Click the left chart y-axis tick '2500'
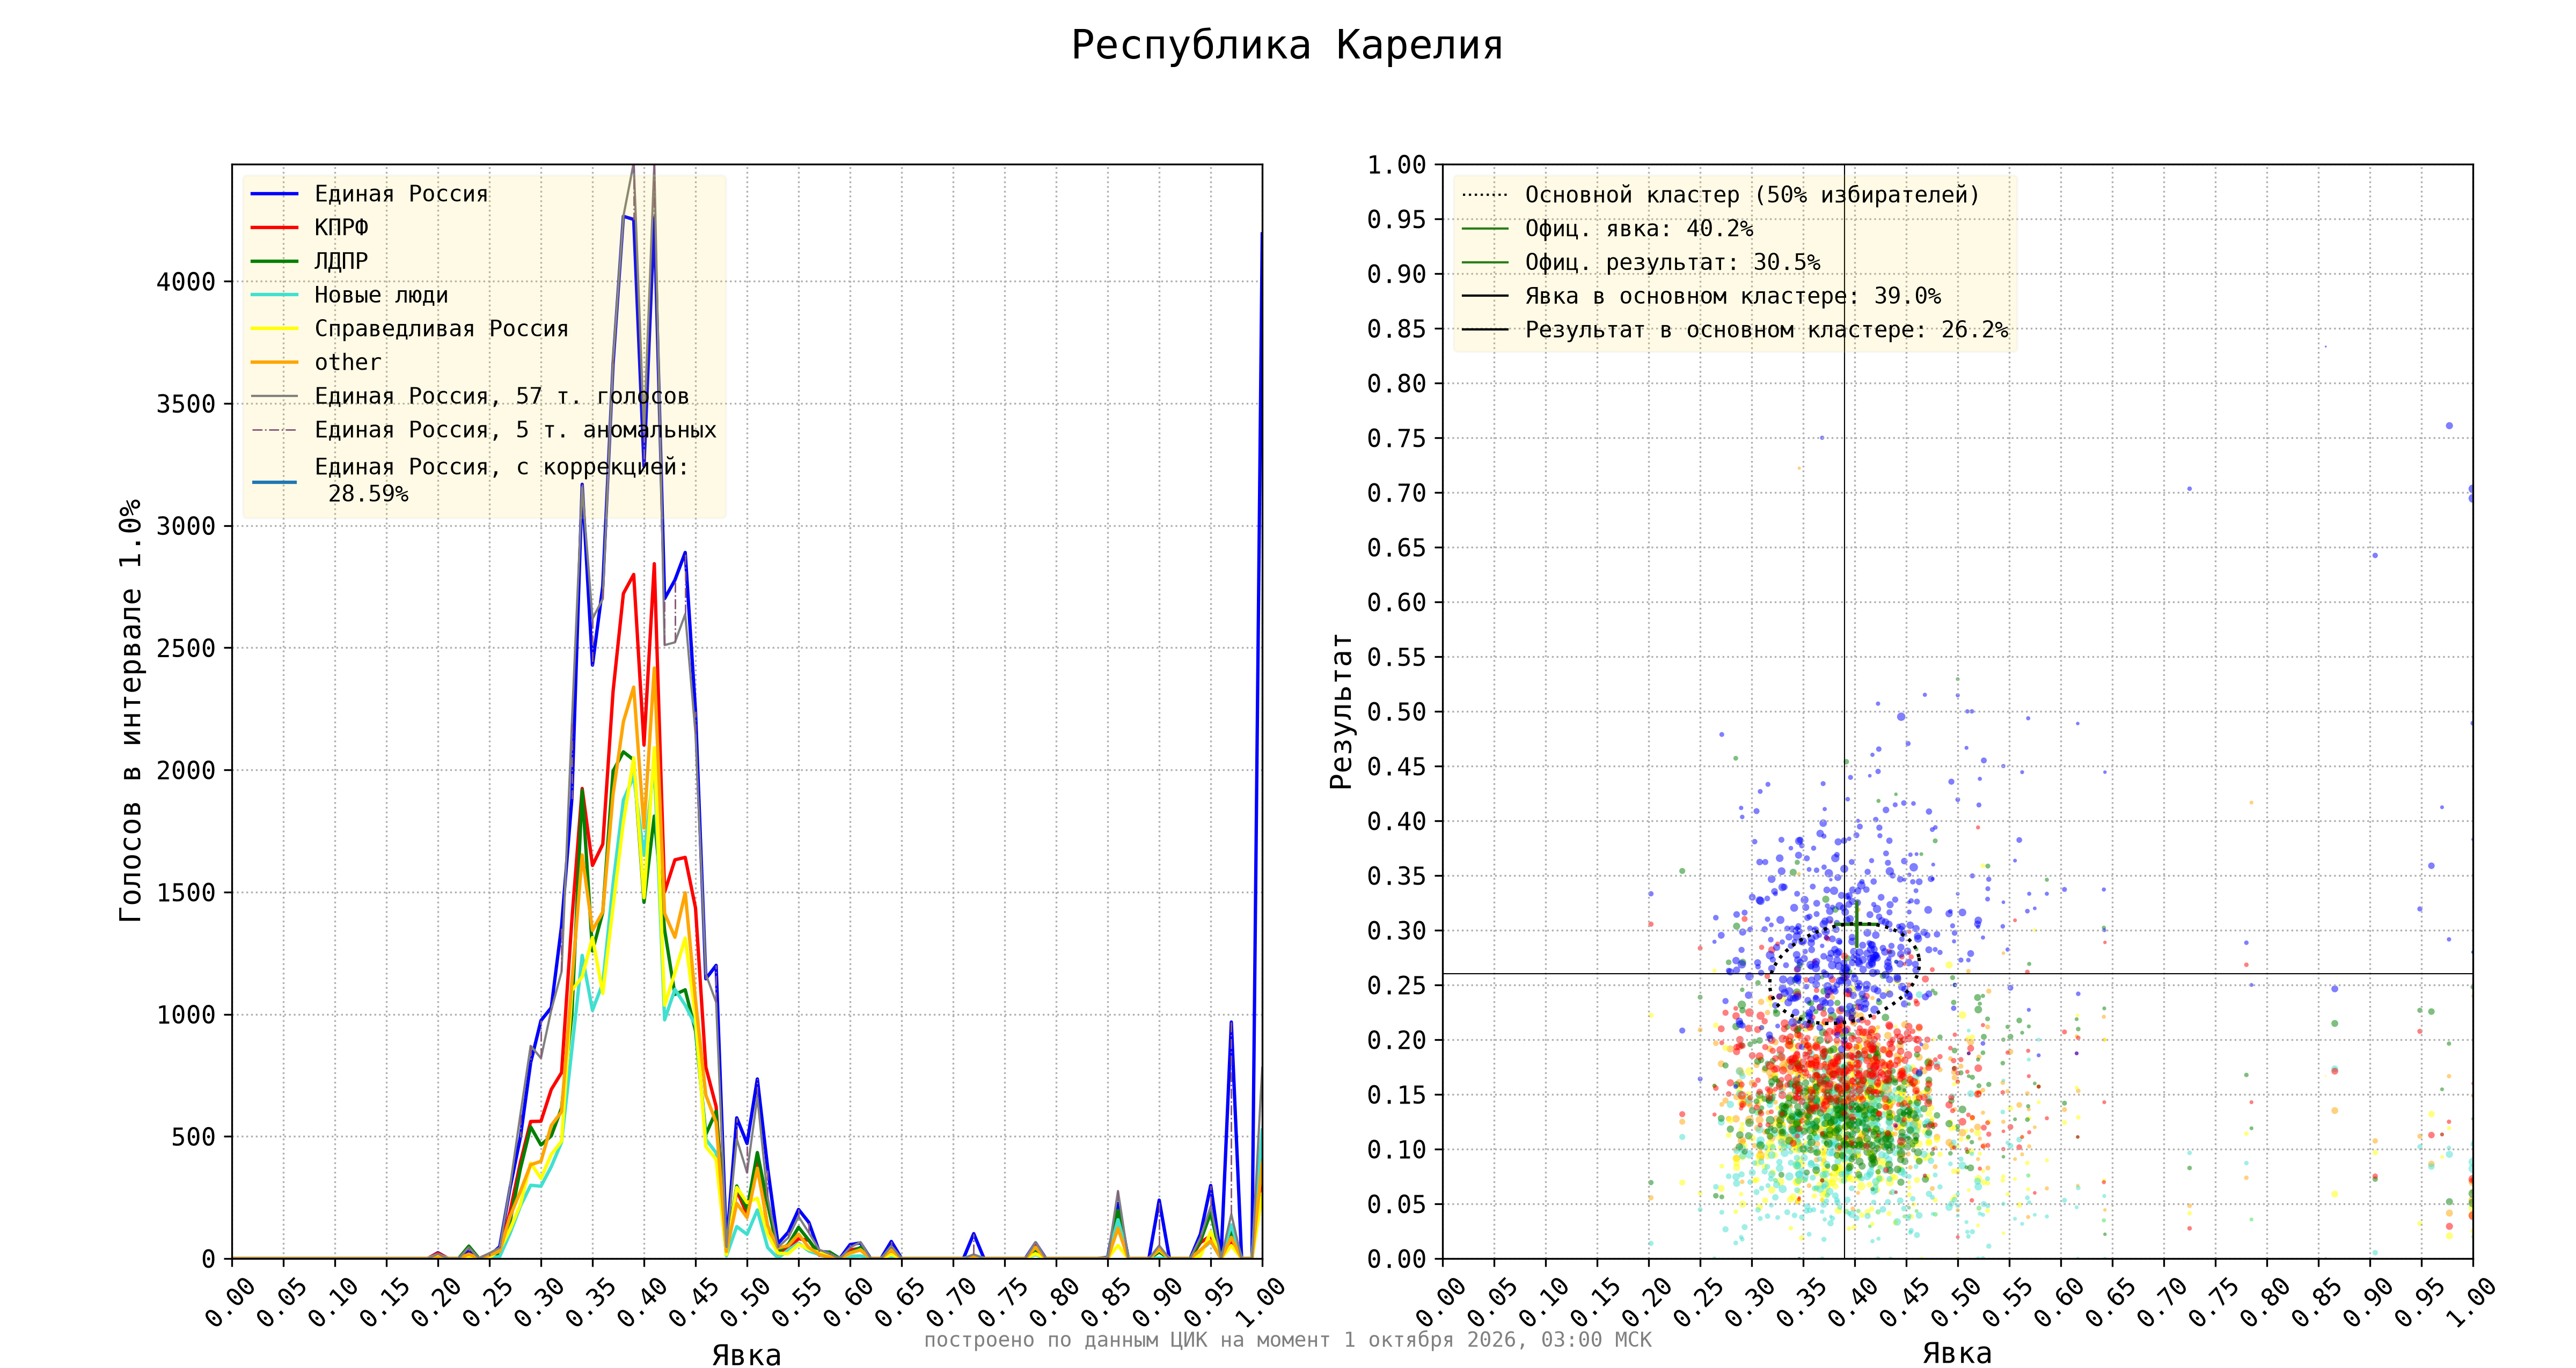Image resolution: width=2576 pixels, height=1368 pixels. (x=186, y=648)
